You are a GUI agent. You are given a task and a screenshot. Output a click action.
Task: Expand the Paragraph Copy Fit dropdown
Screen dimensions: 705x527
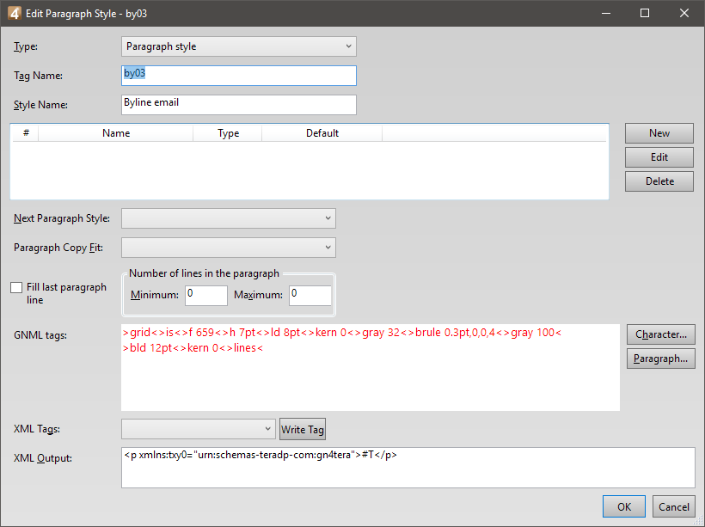229,248
